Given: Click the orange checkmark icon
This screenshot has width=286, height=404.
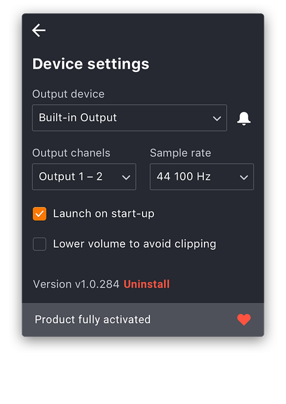Looking at the screenshot, I should pyautogui.click(x=40, y=214).
